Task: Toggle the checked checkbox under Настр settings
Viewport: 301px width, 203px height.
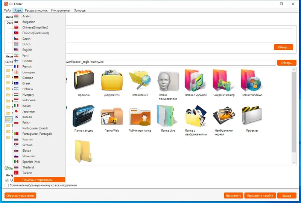Action: pyautogui.click(x=6, y=180)
